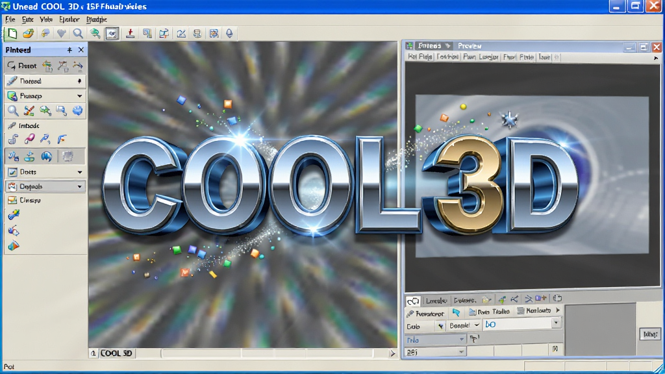Image resolution: width=665 pixels, height=374 pixels.
Task: Toggle the blue sphere button in left panel
Action: click(x=46, y=156)
